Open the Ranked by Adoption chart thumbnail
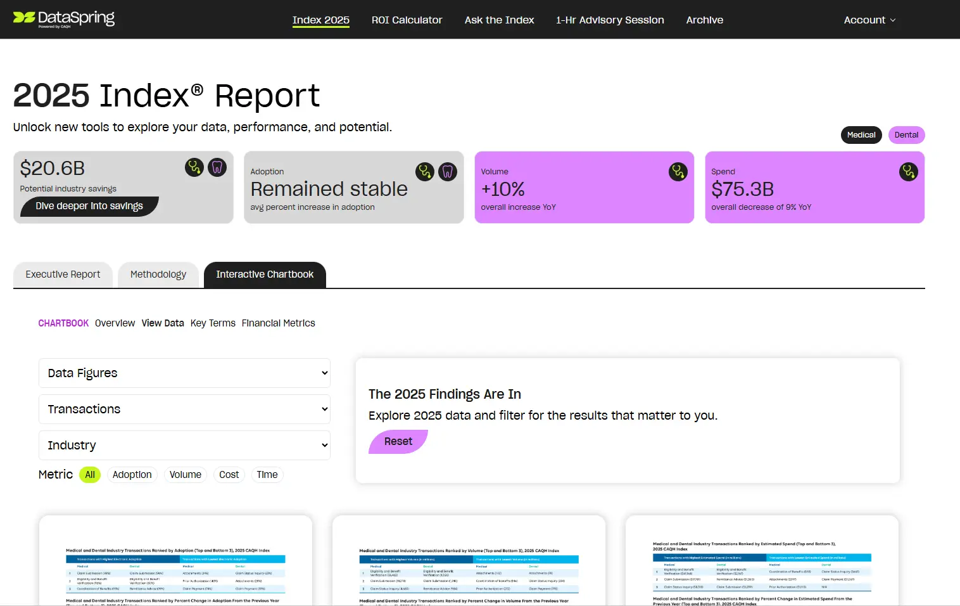 (175, 560)
